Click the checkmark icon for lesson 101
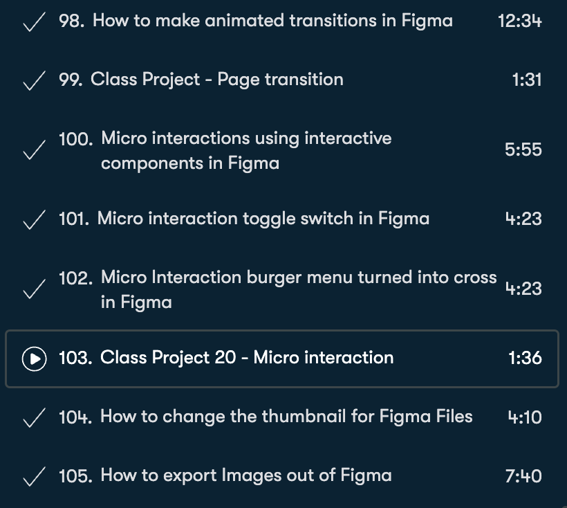This screenshot has height=508, width=567. [32, 221]
